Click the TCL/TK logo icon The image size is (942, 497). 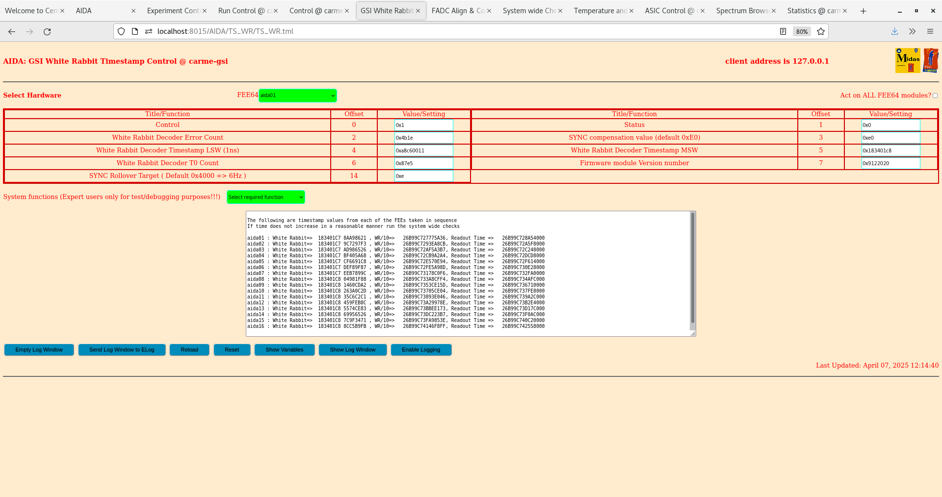(x=931, y=60)
